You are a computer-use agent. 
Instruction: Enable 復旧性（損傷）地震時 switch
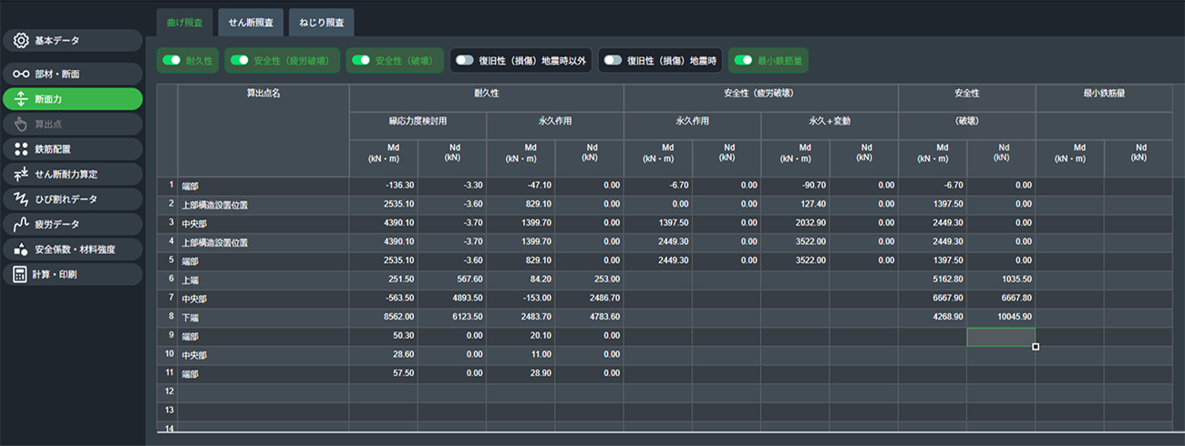(613, 61)
